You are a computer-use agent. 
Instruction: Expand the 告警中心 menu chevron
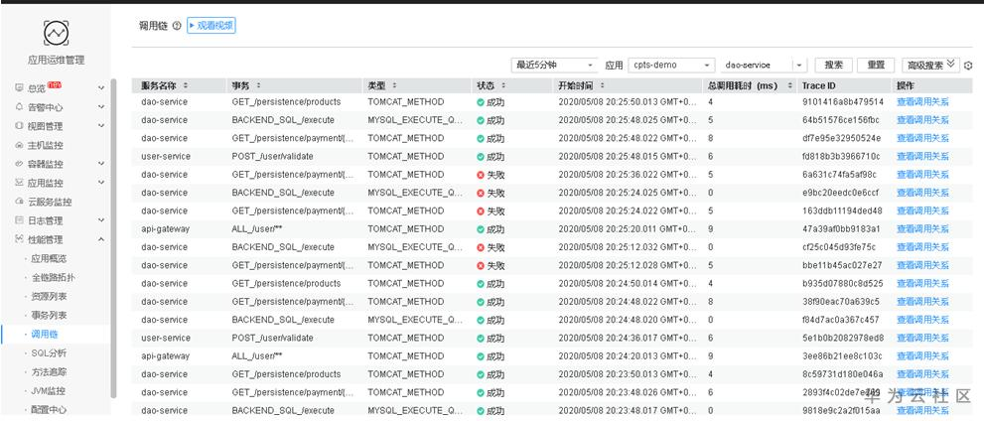(101, 107)
